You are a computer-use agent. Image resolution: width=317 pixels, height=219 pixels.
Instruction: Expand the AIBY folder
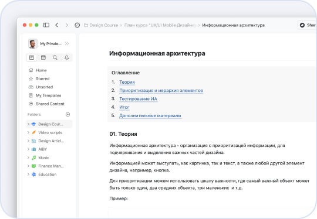coord(28,149)
